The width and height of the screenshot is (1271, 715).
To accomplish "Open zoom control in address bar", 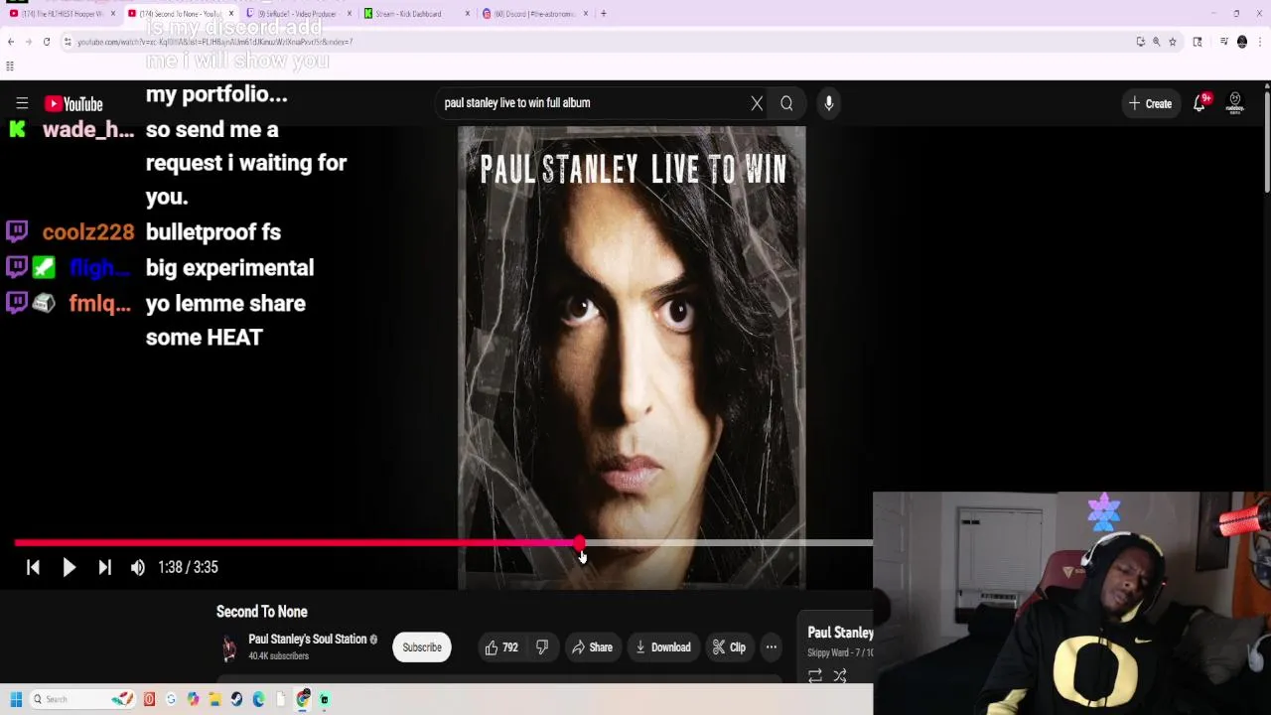I will [x=1157, y=42].
